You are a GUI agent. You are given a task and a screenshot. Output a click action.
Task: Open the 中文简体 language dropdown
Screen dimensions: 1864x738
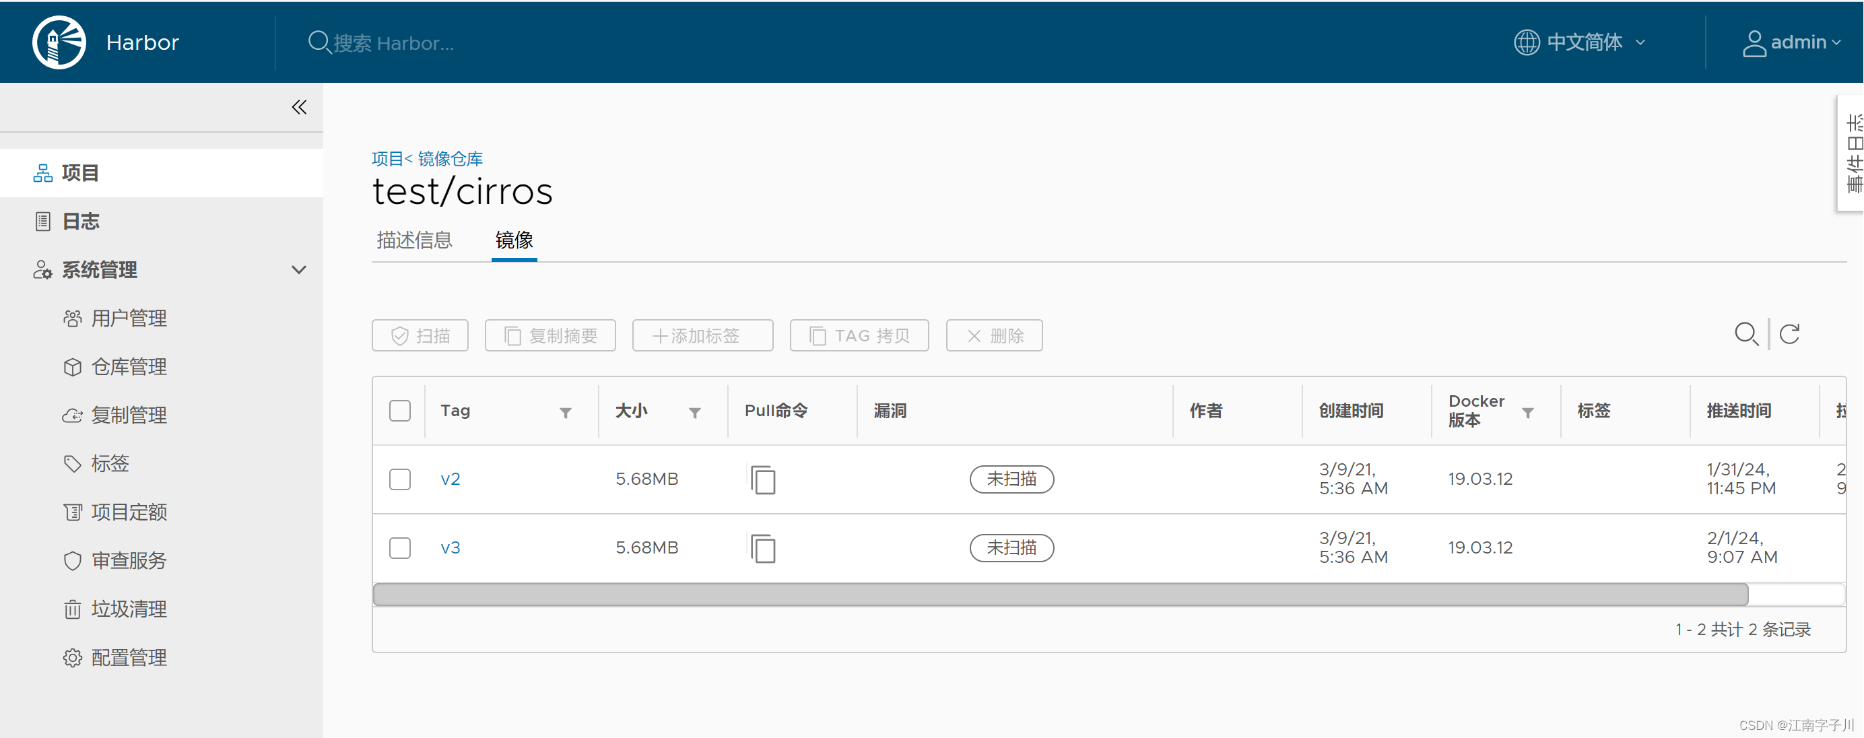(1581, 42)
